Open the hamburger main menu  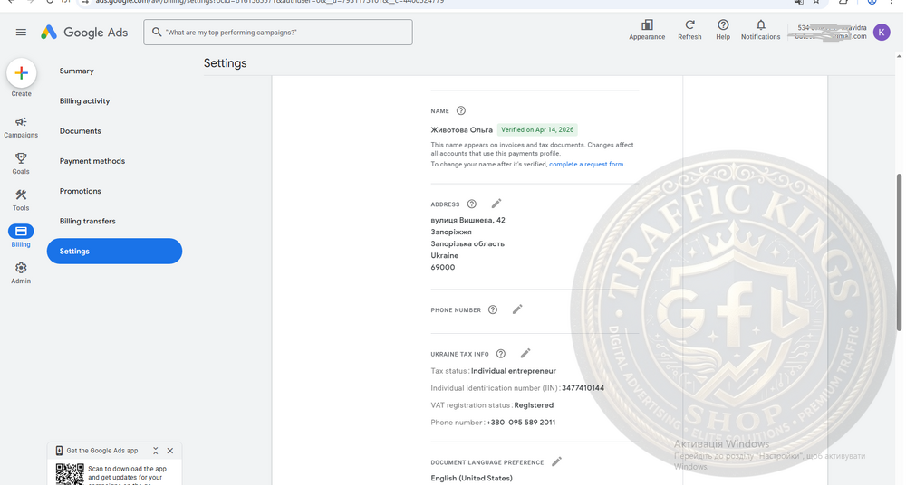(x=21, y=33)
